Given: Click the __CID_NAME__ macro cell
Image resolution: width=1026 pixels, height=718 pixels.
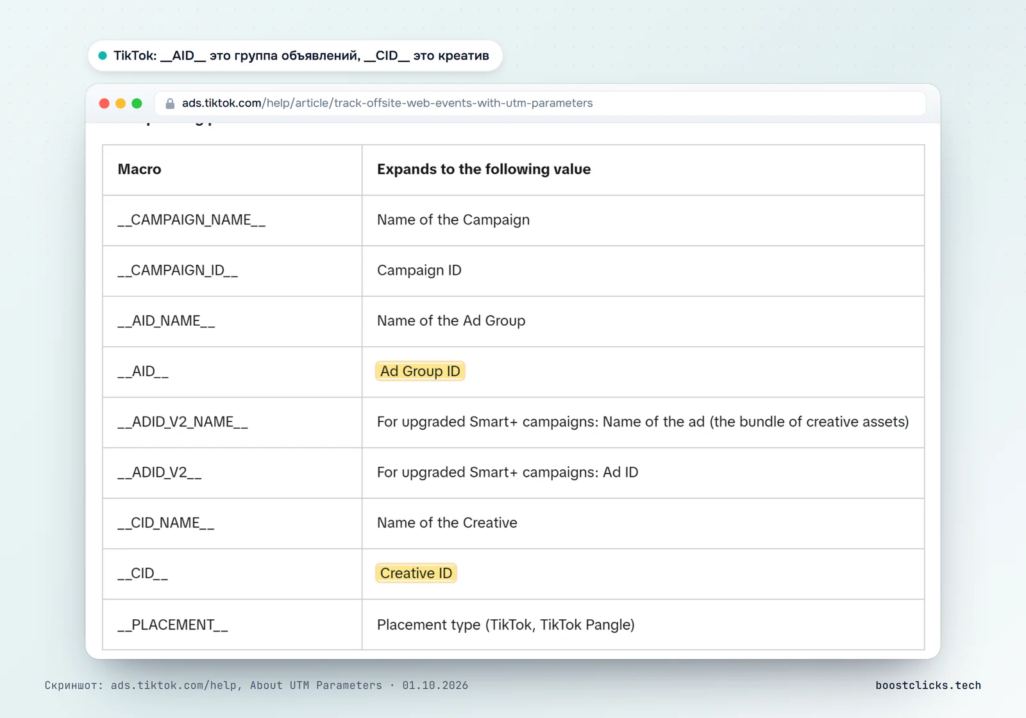Looking at the screenshot, I should point(232,524).
